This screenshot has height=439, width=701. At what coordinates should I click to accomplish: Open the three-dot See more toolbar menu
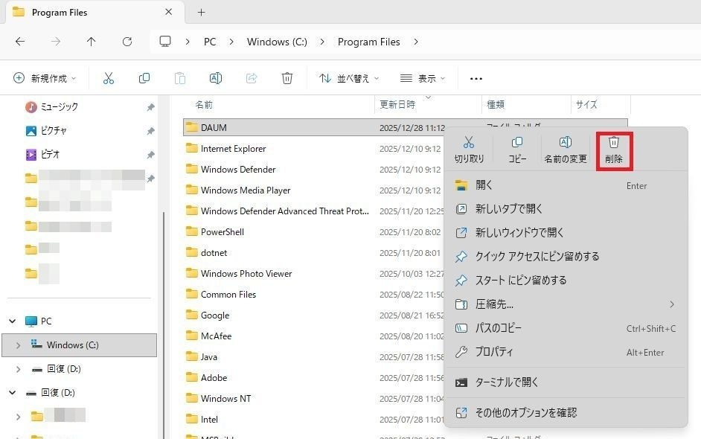(476, 78)
